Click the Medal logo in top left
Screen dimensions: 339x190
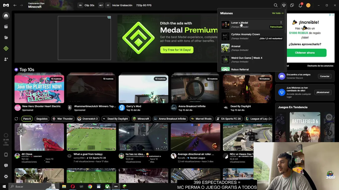pyautogui.click(x=6, y=5)
